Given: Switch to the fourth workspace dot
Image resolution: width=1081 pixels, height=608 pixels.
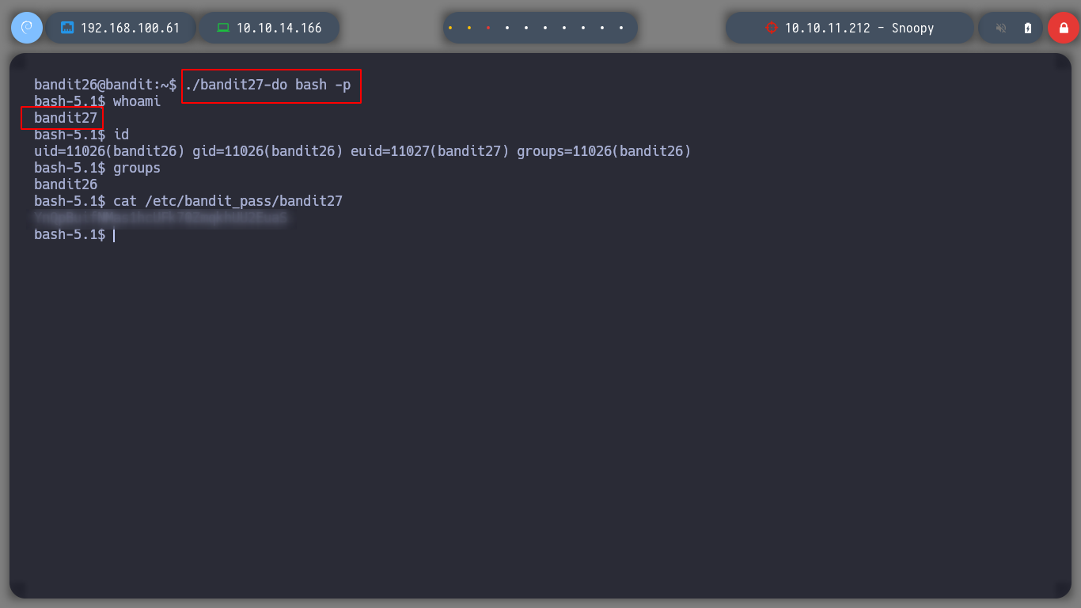Looking at the screenshot, I should [x=507, y=28].
